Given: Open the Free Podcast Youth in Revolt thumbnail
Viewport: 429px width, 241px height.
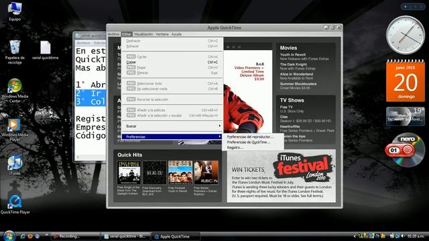Looking at the screenshot, I should click(x=180, y=173).
